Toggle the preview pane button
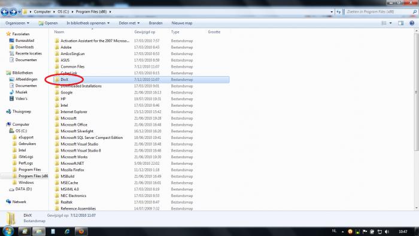 [x=401, y=23]
